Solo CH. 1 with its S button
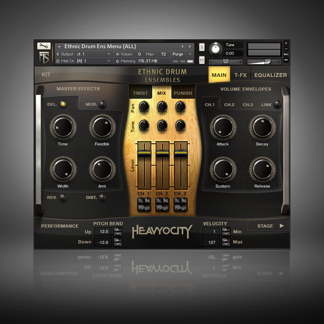Image resolution: width=324 pixels, height=324 pixels. (141, 200)
